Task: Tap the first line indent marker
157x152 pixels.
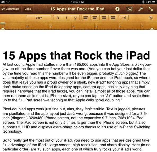Action: click(3, 23)
